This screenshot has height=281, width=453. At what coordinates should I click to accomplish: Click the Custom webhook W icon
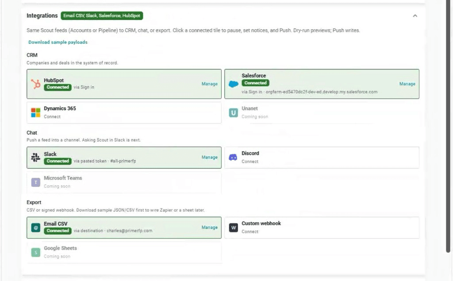[x=234, y=227]
